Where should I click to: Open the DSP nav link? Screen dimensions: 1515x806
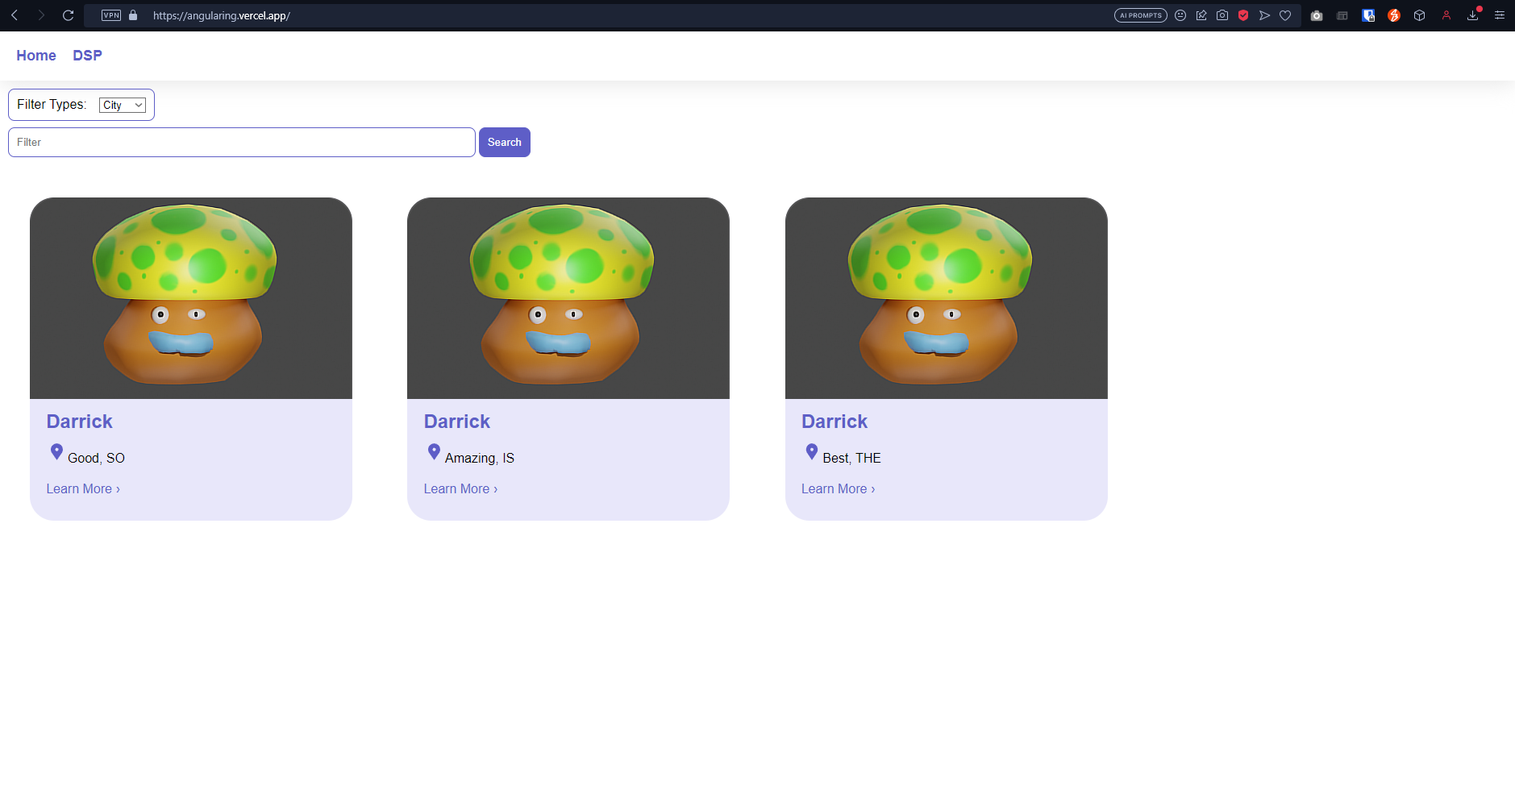pos(87,56)
